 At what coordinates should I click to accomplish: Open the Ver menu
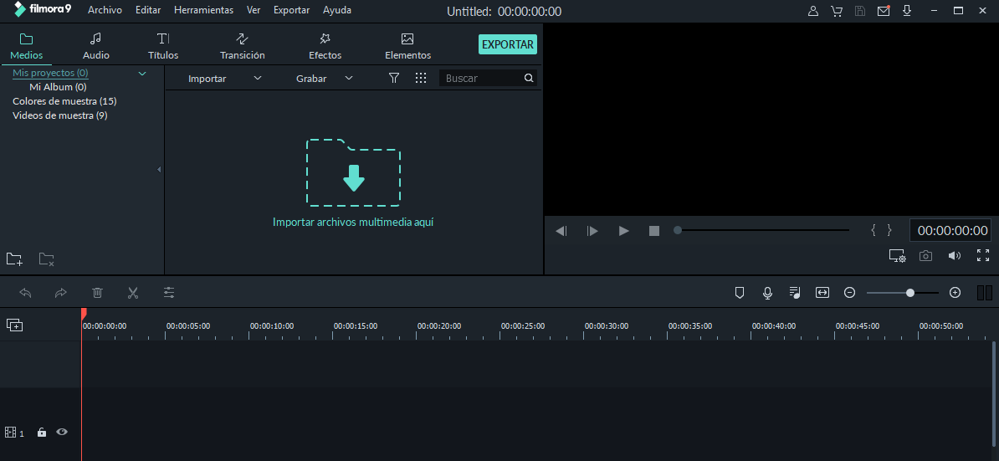point(254,10)
